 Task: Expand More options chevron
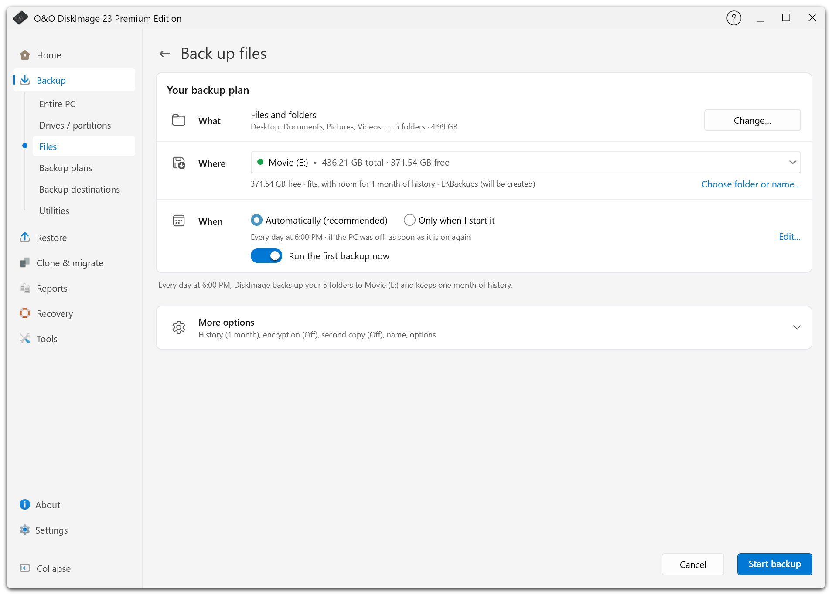point(797,327)
